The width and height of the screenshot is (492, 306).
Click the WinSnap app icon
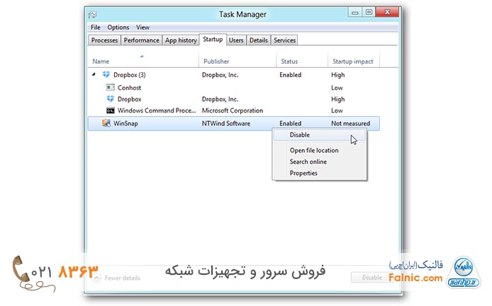[106, 123]
